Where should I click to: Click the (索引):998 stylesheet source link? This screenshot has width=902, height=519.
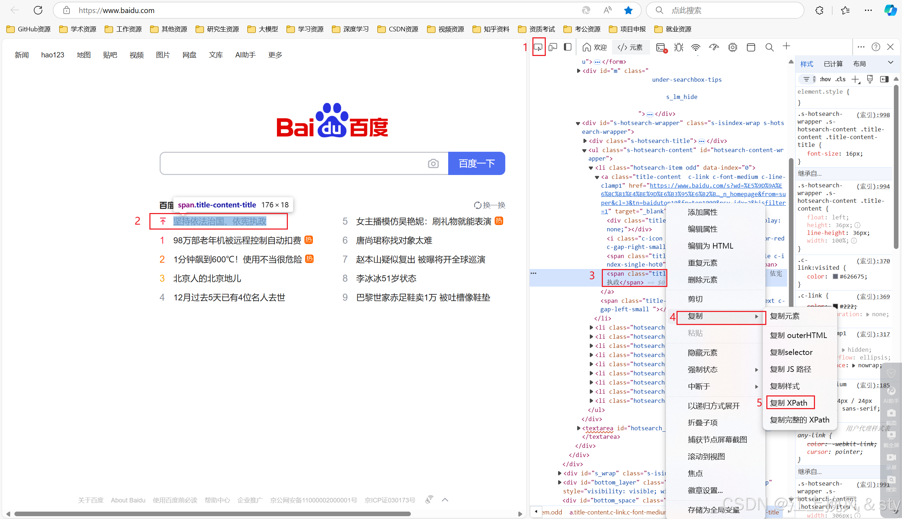(873, 115)
